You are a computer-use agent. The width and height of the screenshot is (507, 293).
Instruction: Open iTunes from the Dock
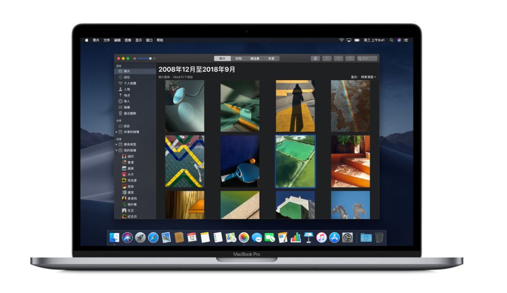(322, 238)
